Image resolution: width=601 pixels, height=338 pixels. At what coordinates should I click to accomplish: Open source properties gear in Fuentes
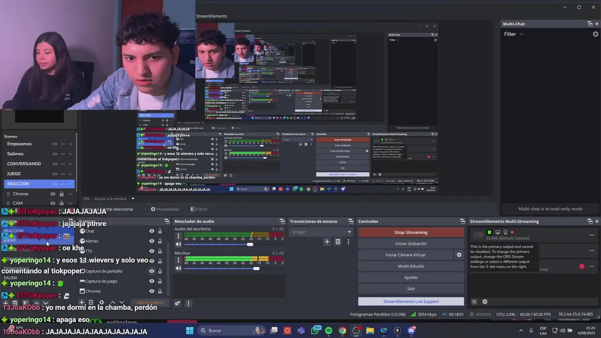tap(101, 303)
